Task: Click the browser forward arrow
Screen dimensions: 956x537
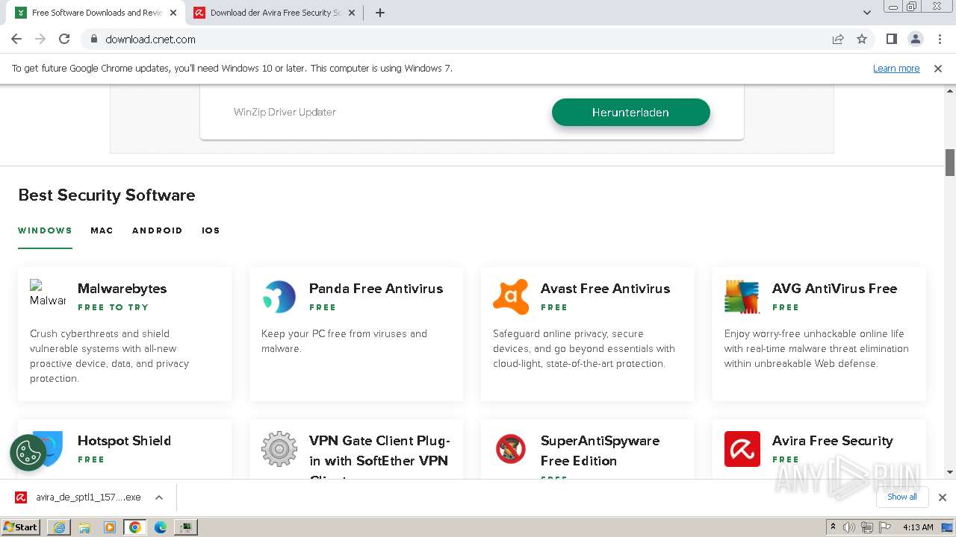Action: (x=40, y=39)
